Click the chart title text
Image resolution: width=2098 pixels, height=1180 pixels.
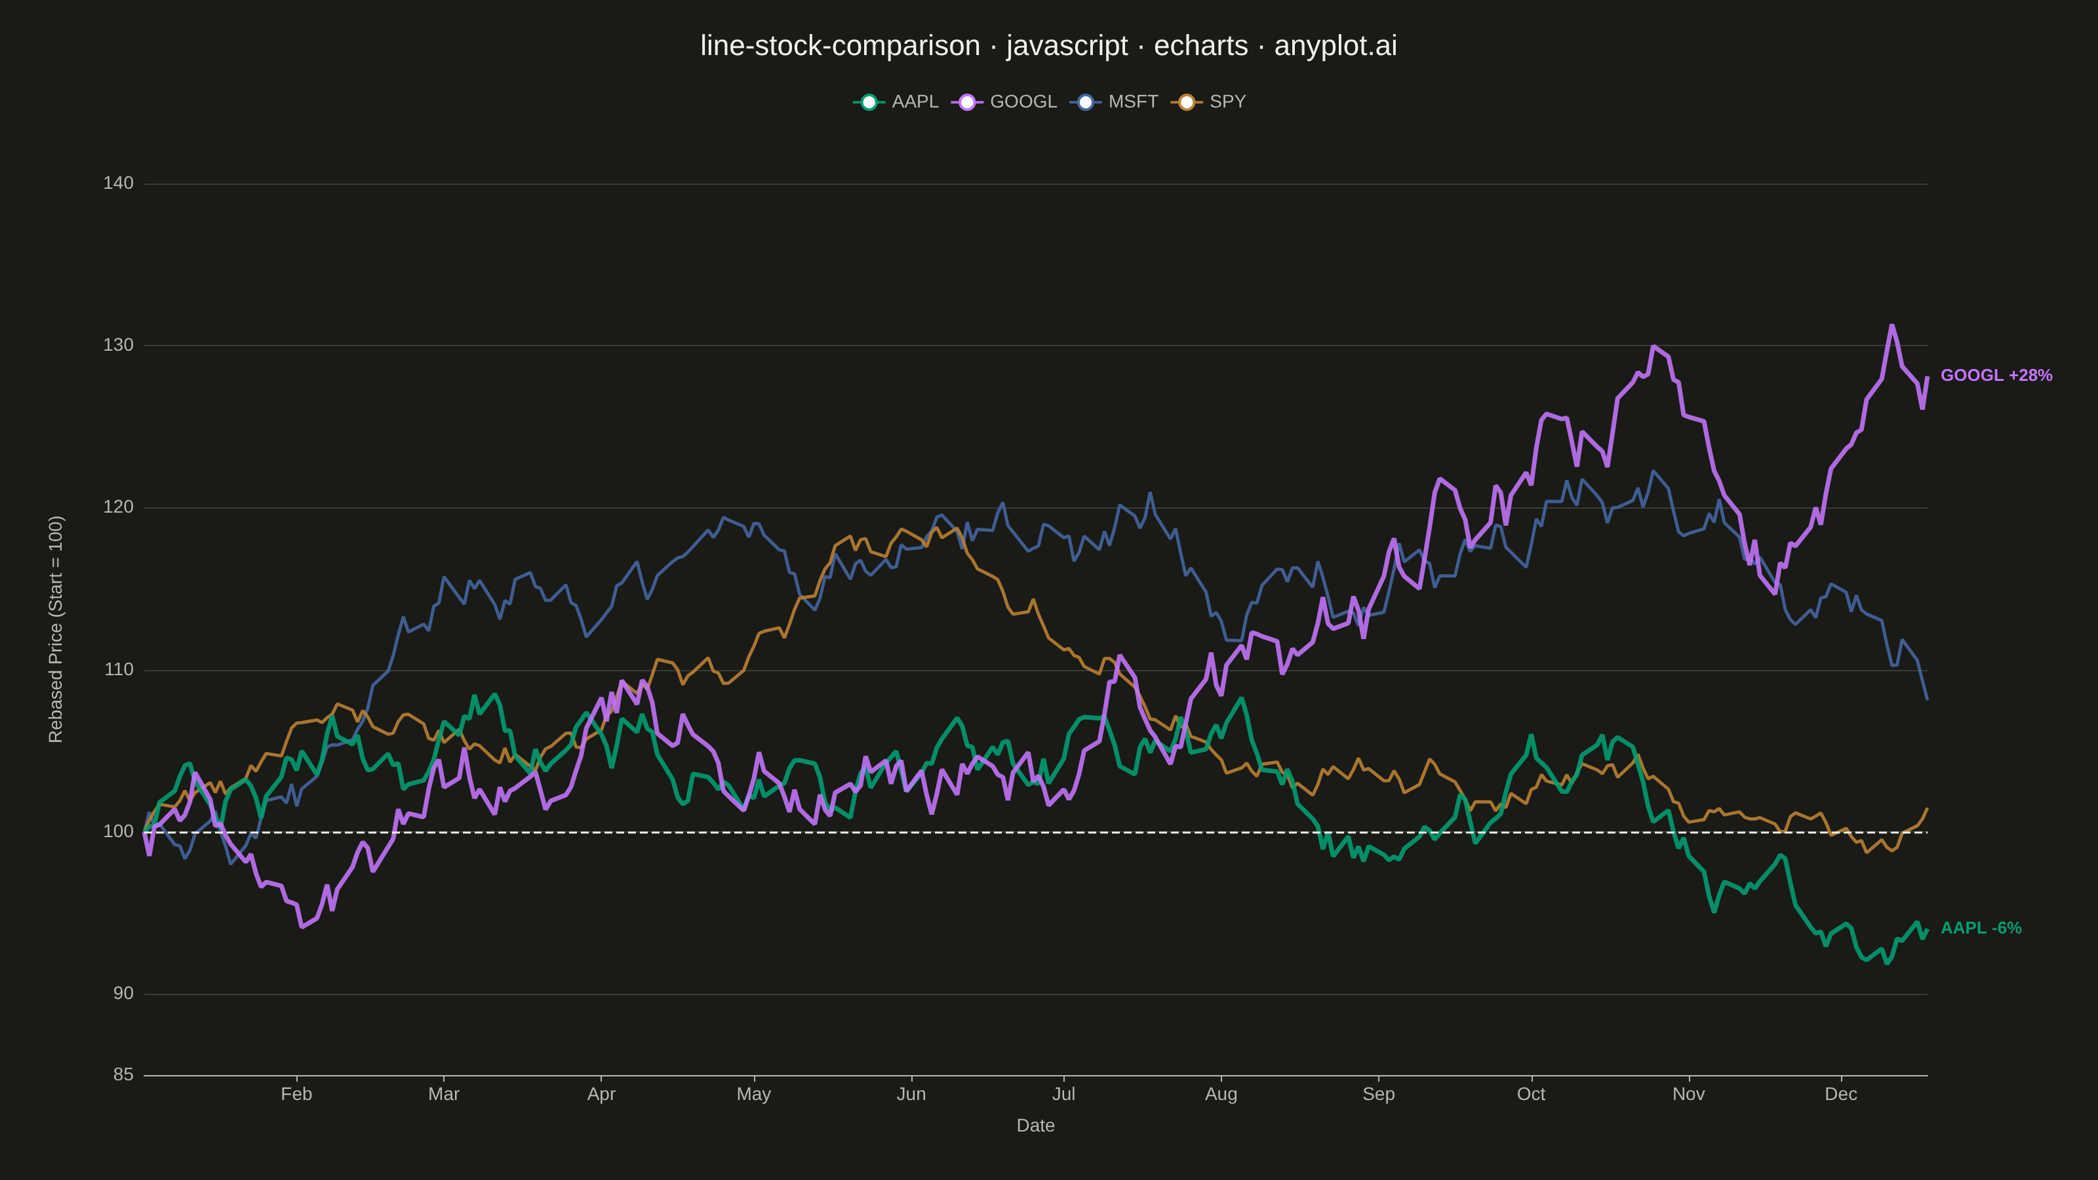(x=1049, y=46)
